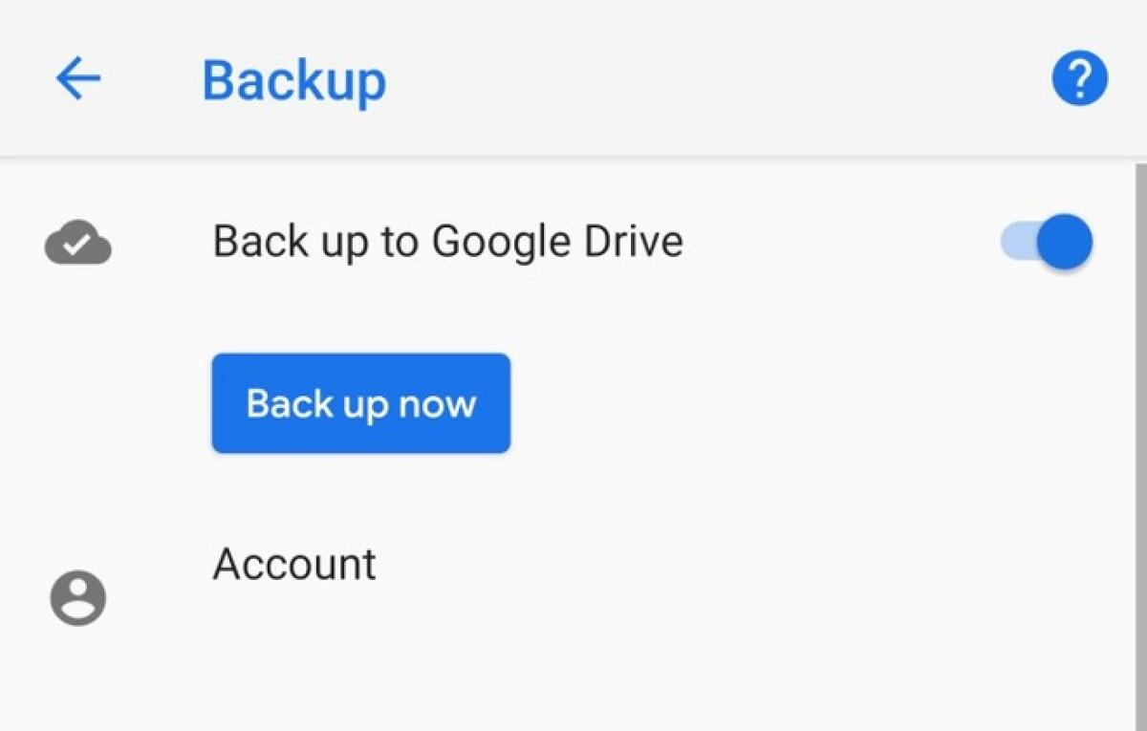The image size is (1147, 731).
Task: Tap the back arrow to exit Backup settings
Action: [79, 77]
